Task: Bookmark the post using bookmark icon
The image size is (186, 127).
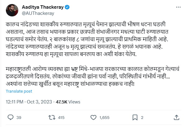Action: pyautogui.click(x=135, y=117)
